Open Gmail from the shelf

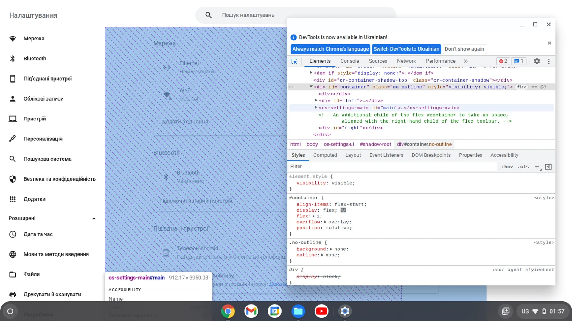point(251,311)
